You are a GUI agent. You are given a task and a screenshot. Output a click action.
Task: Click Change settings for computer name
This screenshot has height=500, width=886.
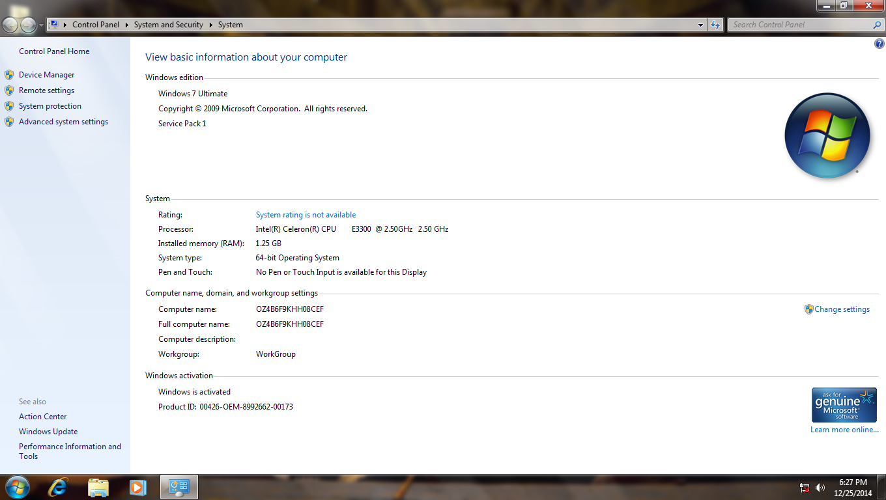(x=842, y=309)
